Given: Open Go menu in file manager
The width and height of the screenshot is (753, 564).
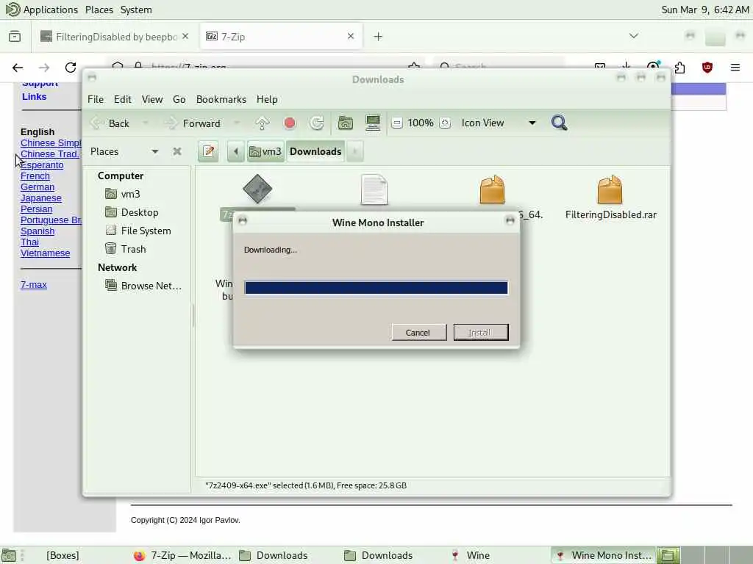Looking at the screenshot, I should pos(179,99).
